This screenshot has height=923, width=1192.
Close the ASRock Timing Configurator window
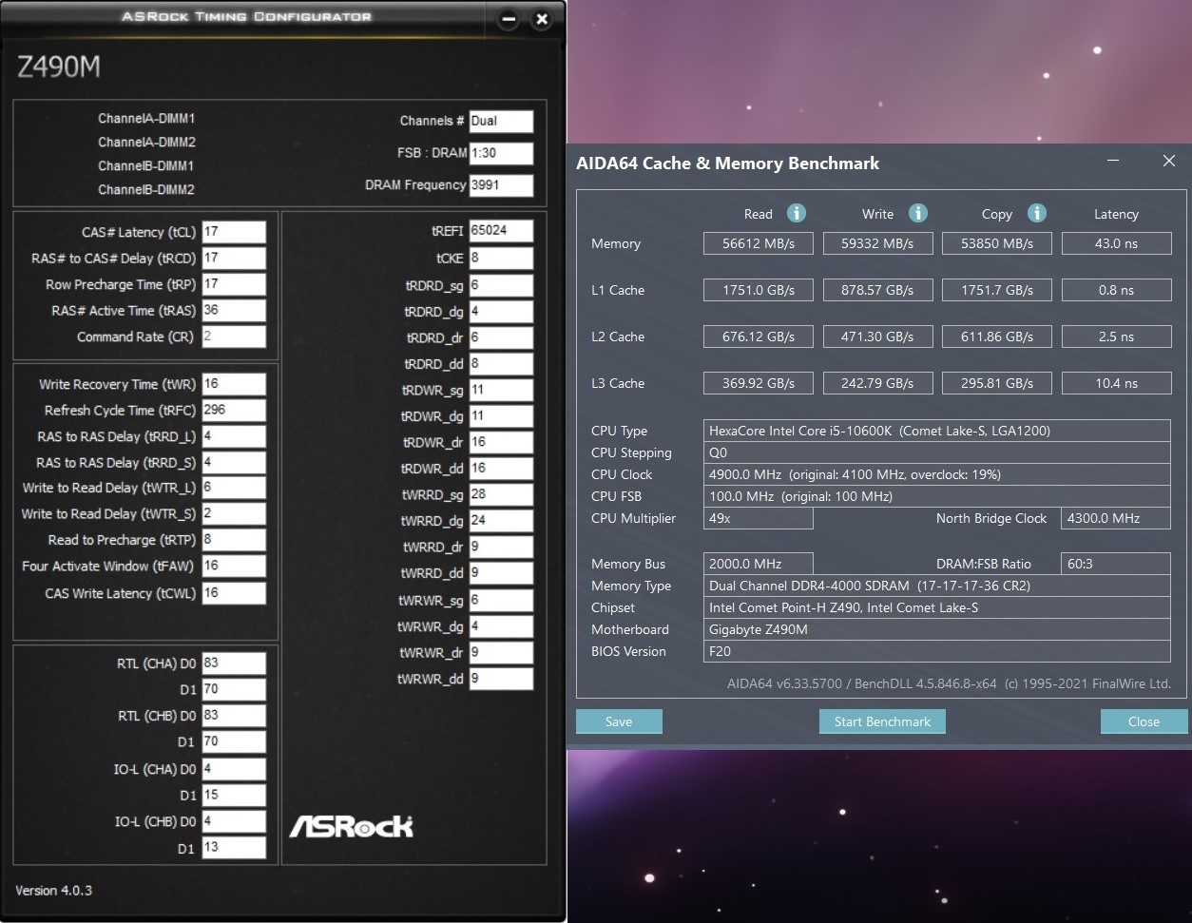pyautogui.click(x=541, y=19)
